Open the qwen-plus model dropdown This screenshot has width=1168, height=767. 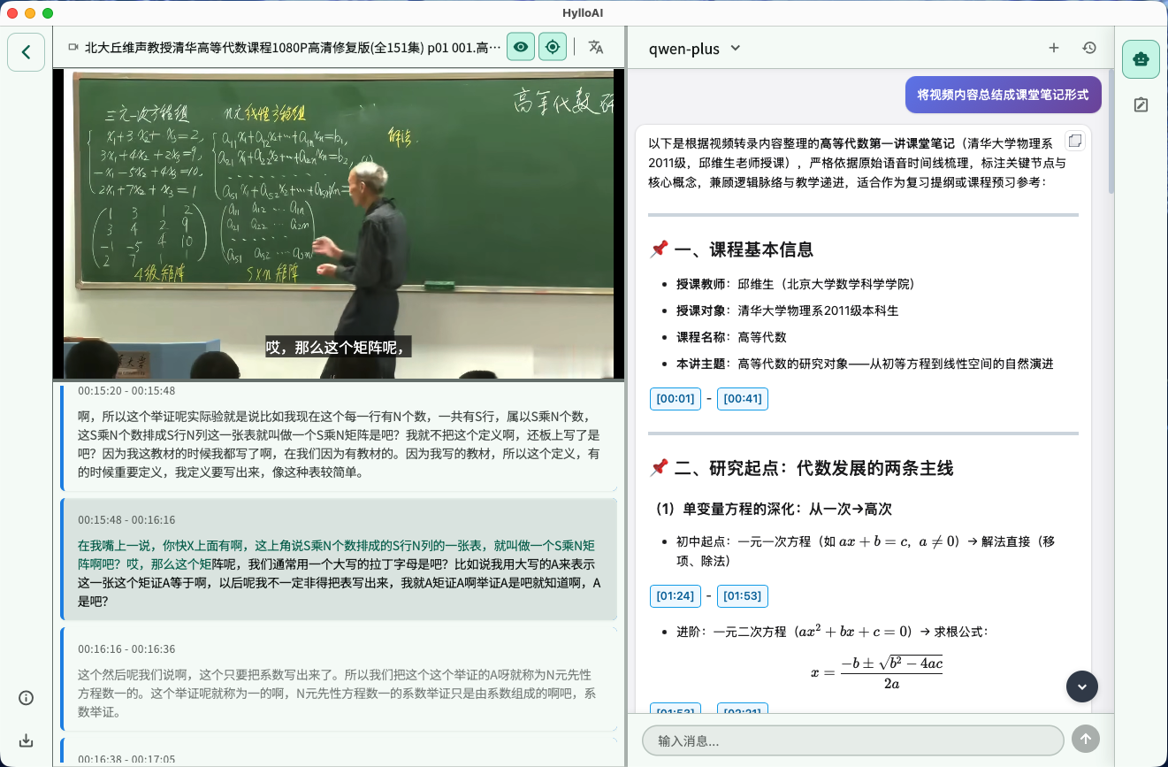695,48
